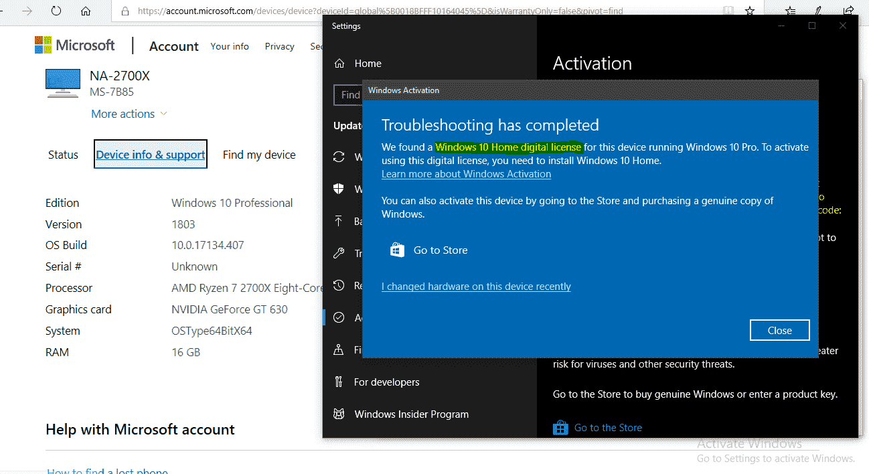The image size is (869, 474).
Task: Select the Windows 10 Professional edition text
Action: 232,203
